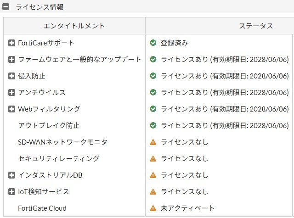Click the エンタイトルメント column header
The width and height of the screenshot is (294, 218).
[74, 26]
